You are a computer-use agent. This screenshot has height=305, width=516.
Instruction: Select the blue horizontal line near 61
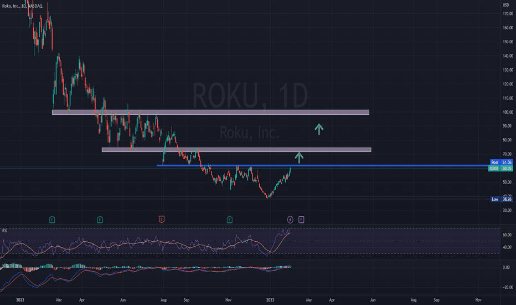coord(323,165)
